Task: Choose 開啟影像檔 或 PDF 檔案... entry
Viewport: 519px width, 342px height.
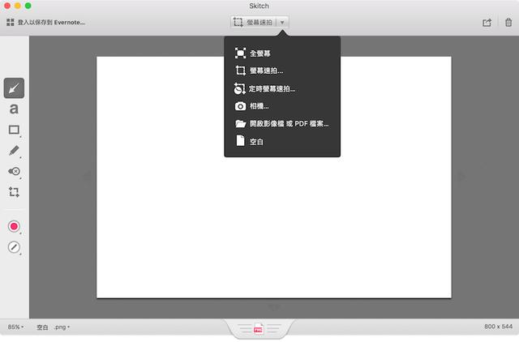Action: point(282,124)
